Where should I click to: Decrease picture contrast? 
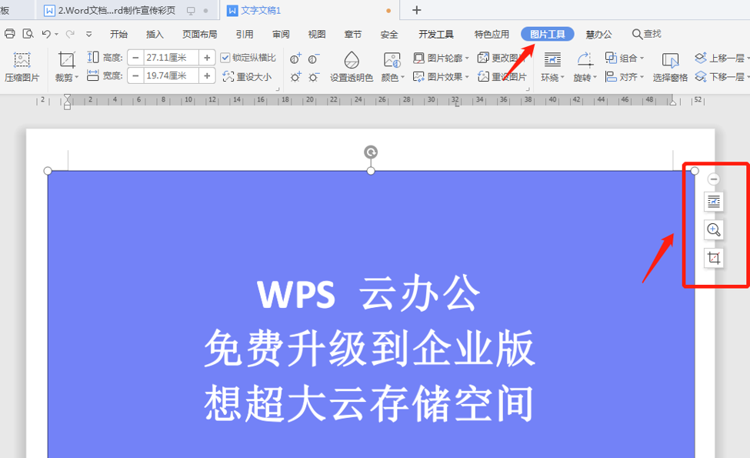click(x=314, y=59)
